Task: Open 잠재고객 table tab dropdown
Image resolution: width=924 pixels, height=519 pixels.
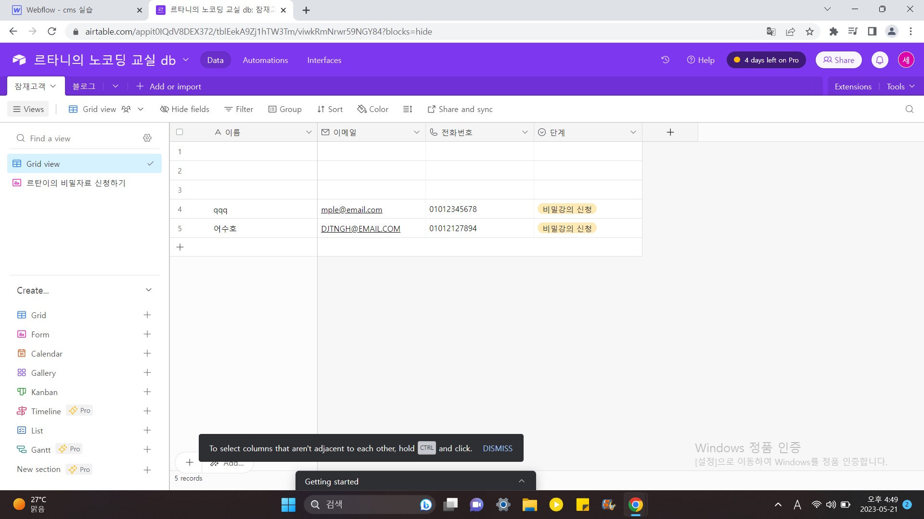Action: click(x=53, y=86)
